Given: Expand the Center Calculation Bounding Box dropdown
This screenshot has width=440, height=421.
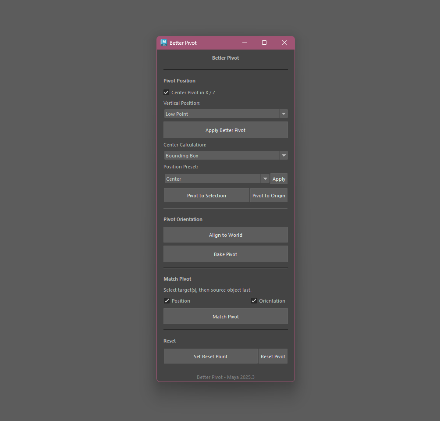Looking at the screenshot, I should coord(226,155).
